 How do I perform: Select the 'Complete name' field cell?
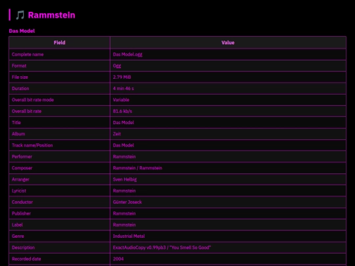pyautogui.click(x=60, y=55)
